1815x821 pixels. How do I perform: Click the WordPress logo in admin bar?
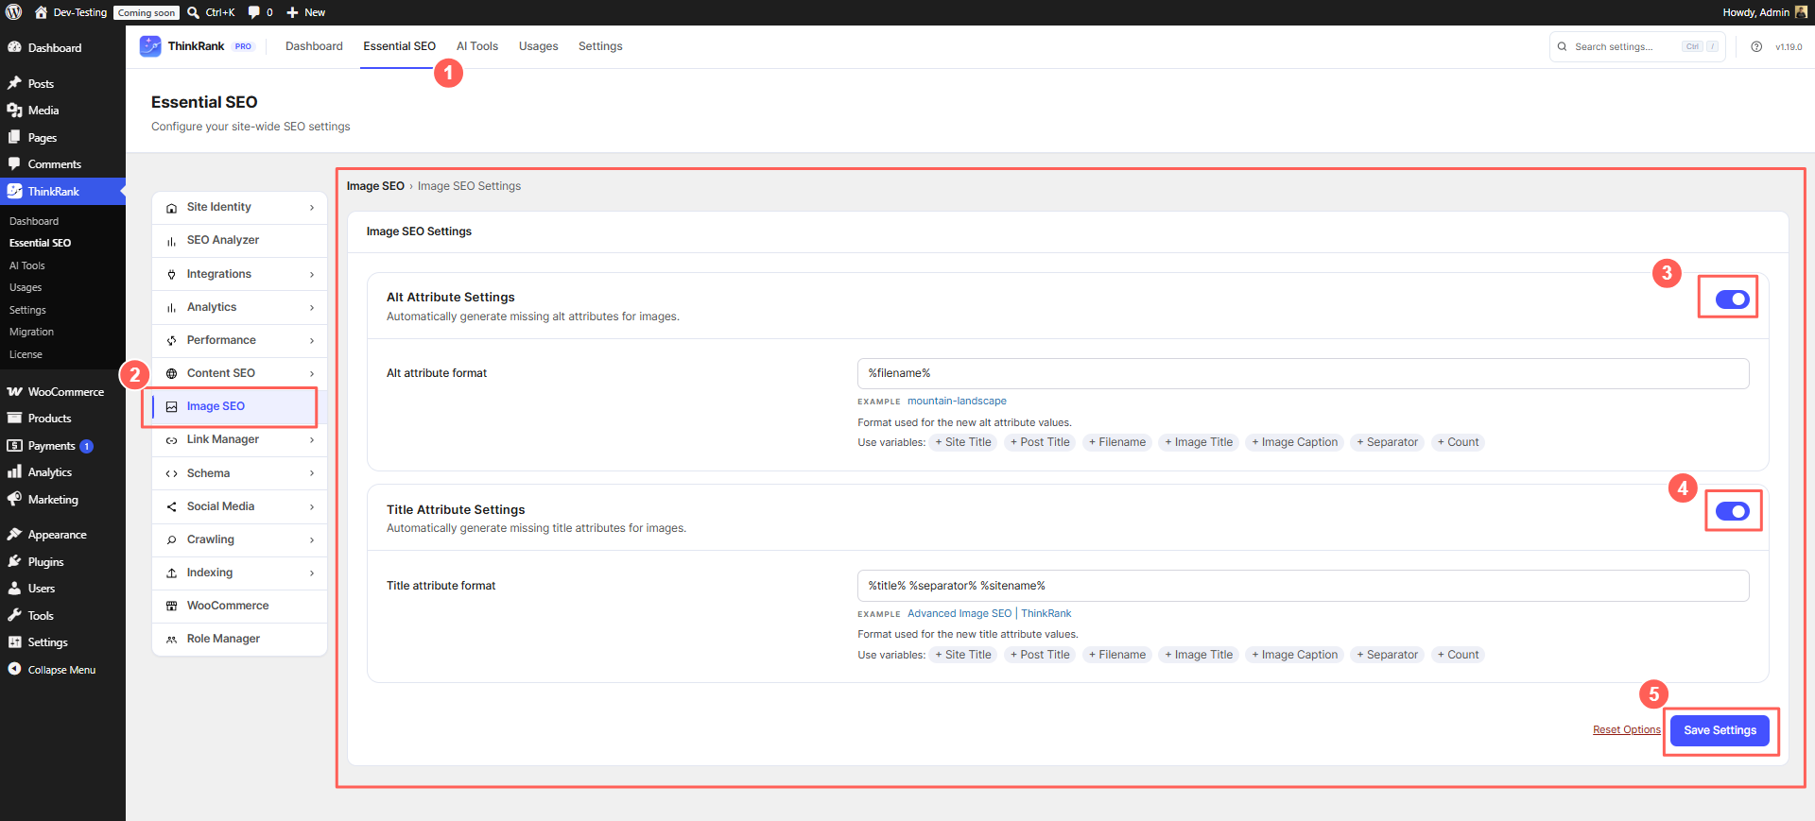[x=14, y=12]
